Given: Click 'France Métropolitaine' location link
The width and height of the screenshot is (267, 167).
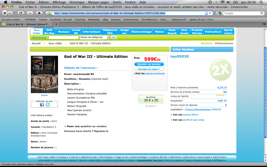Looking at the screenshot, I should [198, 109].
